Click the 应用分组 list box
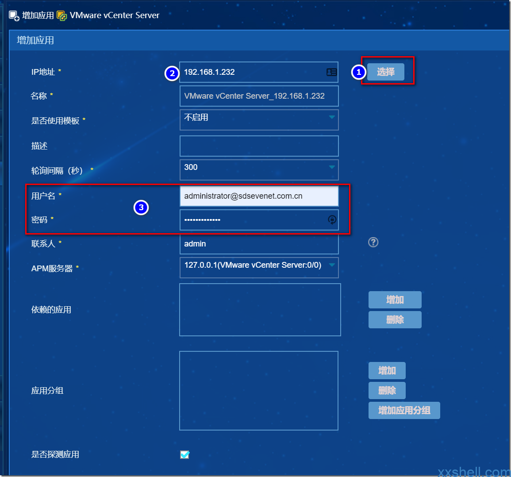 259,391
